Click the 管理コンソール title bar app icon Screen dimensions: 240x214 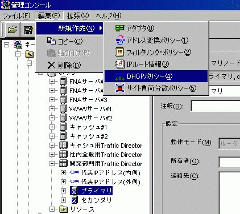tap(5, 5)
